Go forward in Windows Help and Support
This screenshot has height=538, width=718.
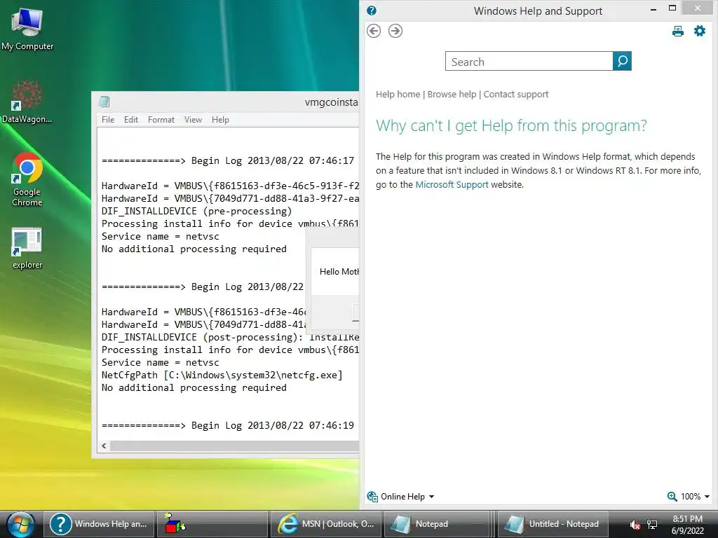(395, 31)
